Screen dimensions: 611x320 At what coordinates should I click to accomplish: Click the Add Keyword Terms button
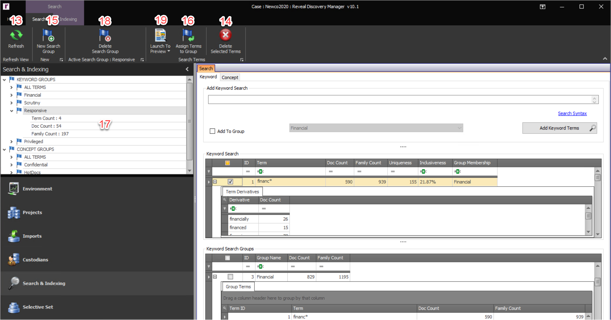(560, 128)
